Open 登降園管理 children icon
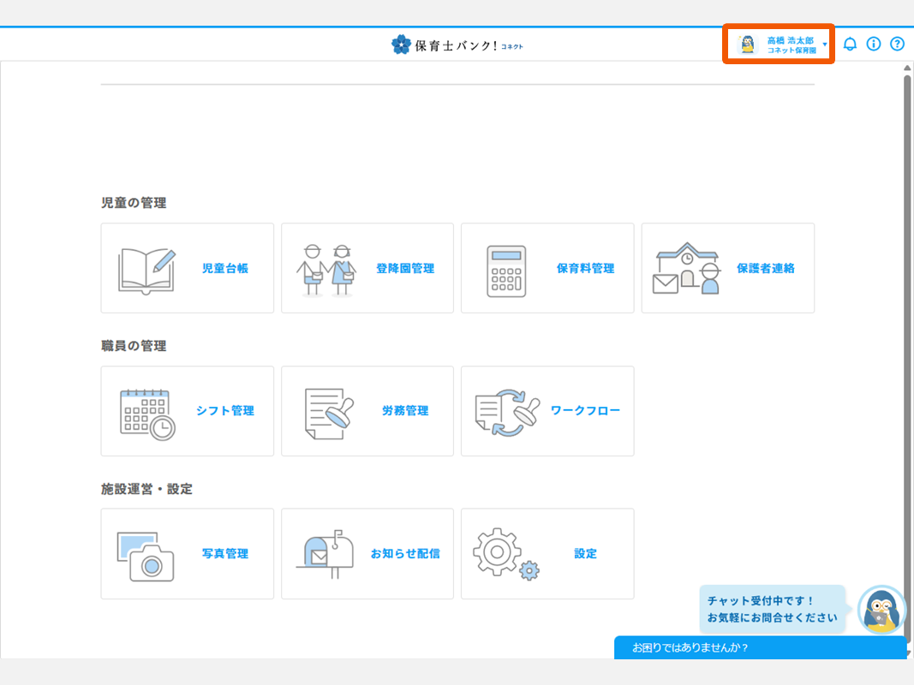The width and height of the screenshot is (914, 685). (326, 269)
